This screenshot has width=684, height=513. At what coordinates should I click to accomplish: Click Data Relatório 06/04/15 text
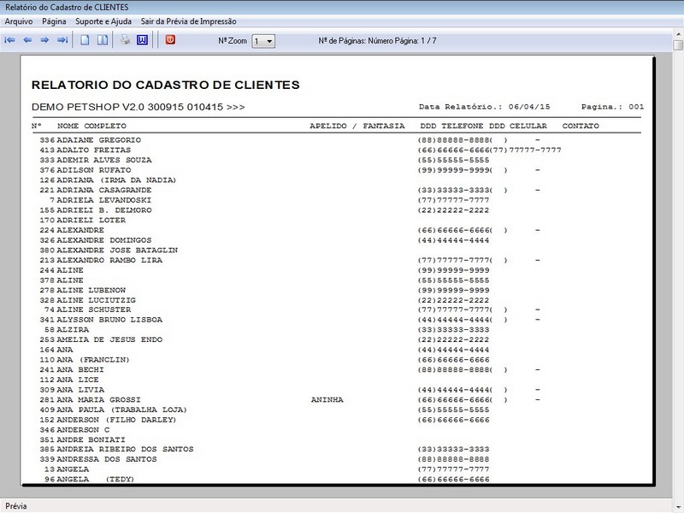click(484, 107)
